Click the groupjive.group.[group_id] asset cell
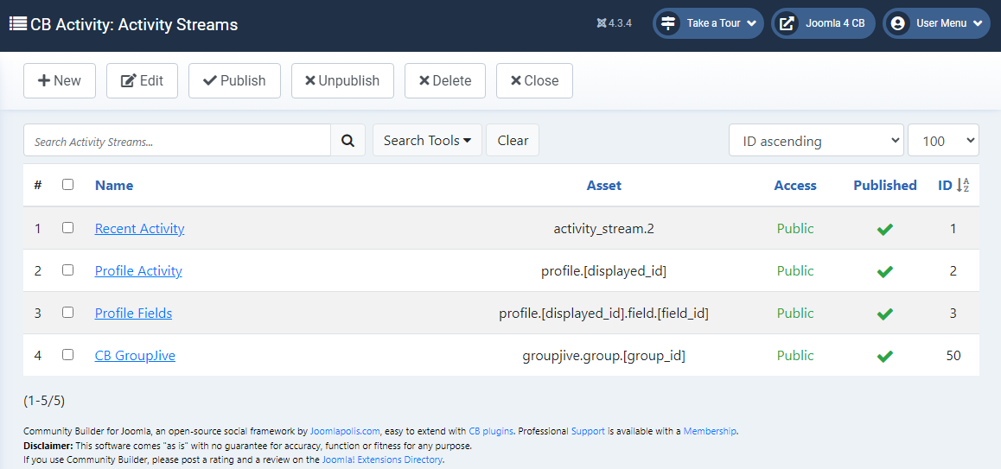 (603, 355)
